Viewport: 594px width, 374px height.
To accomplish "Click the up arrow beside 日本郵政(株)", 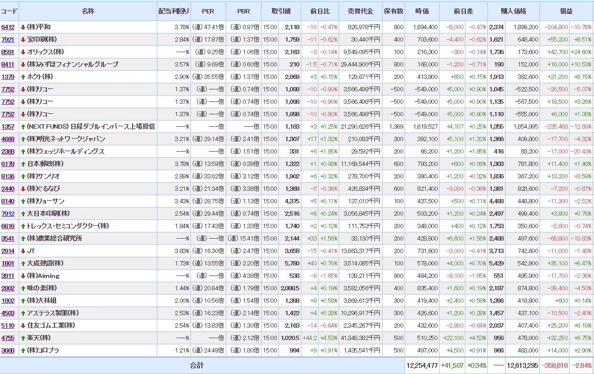I will (23, 164).
